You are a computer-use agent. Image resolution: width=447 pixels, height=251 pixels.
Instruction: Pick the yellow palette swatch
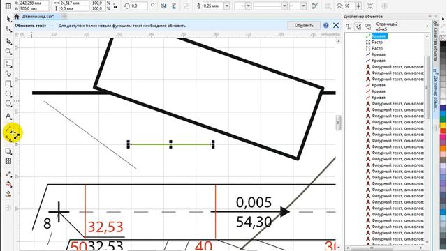(x=443, y=125)
